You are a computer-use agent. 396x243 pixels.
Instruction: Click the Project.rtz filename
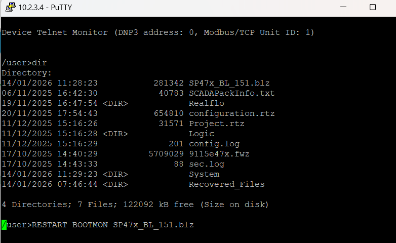[216, 124]
